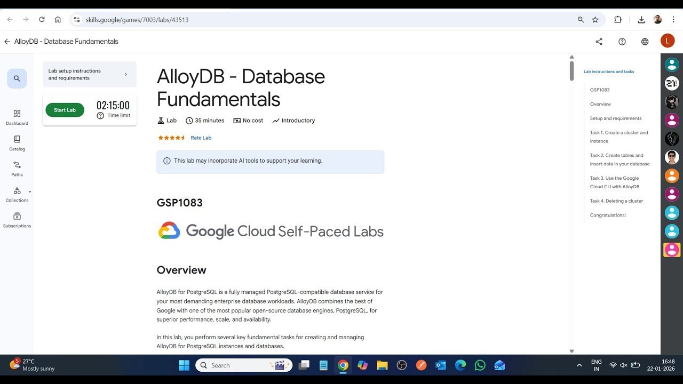Go to Task 4 Deleting a cluster
The height and width of the screenshot is (384, 683).
[616, 201]
